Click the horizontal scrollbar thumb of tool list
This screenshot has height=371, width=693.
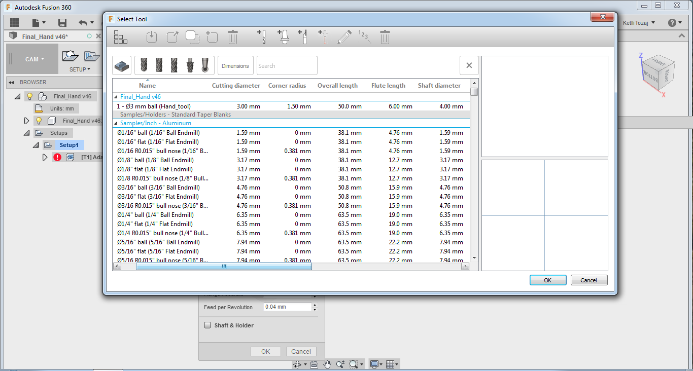coord(224,266)
